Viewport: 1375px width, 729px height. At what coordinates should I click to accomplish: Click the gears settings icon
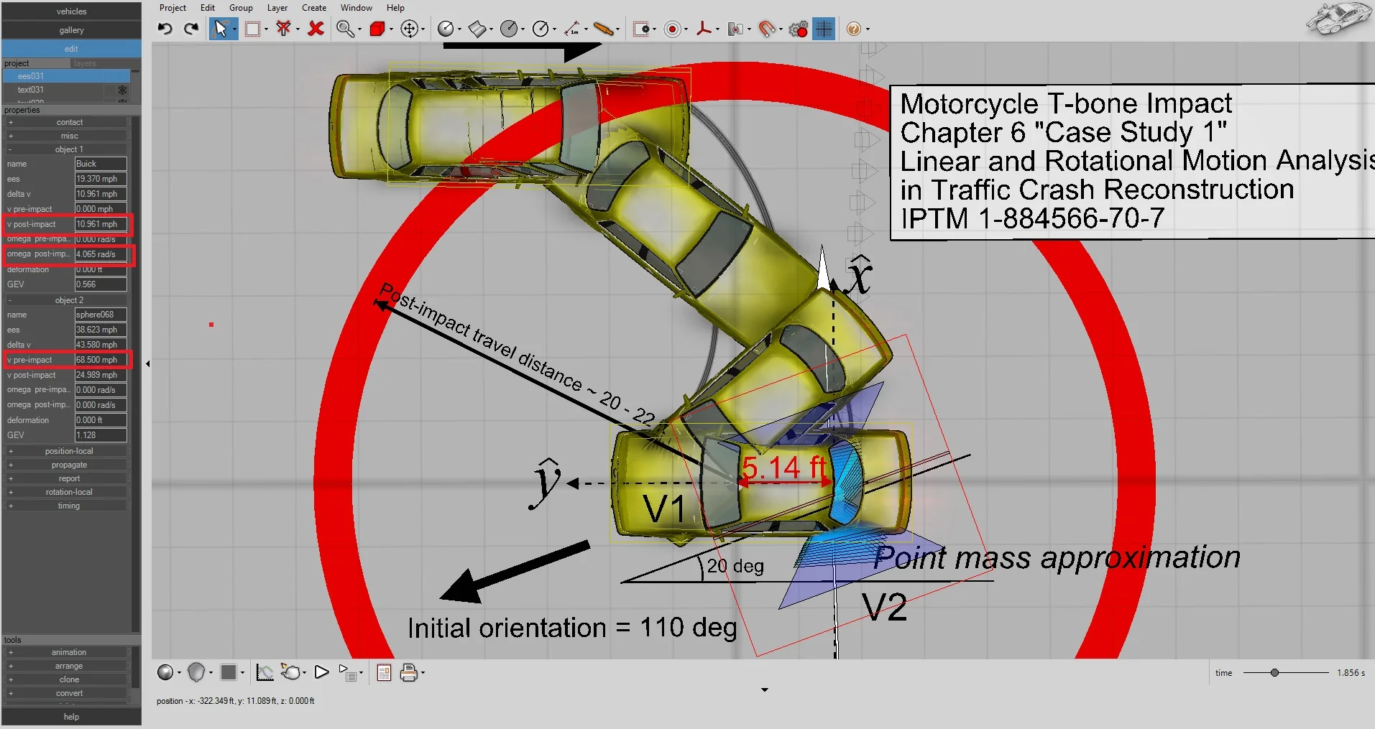pyautogui.click(x=799, y=29)
